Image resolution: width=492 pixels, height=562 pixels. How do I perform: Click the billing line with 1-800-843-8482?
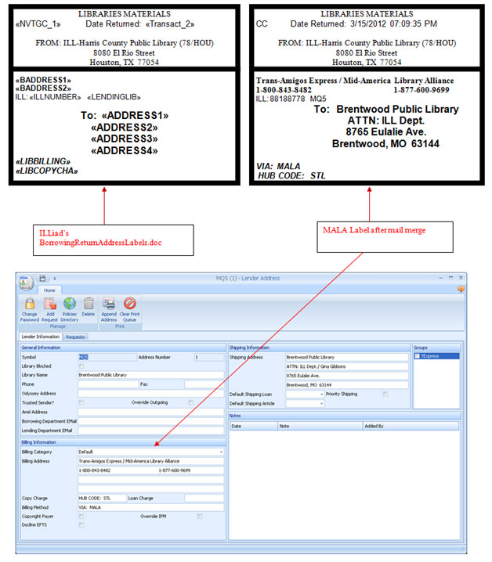tap(150, 470)
